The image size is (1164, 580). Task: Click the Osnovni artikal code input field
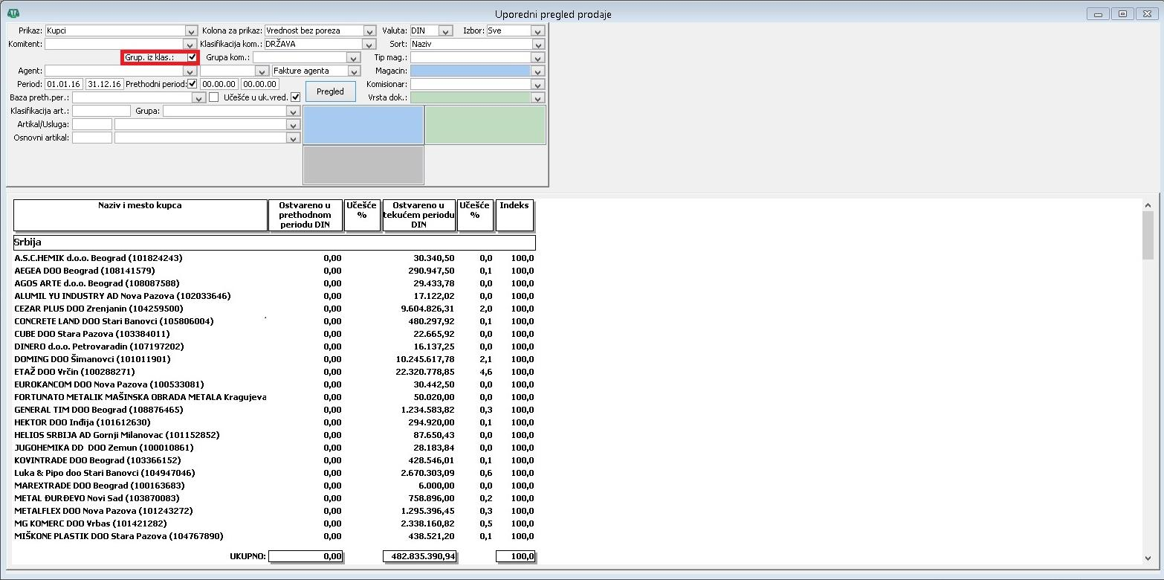coord(92,138)
